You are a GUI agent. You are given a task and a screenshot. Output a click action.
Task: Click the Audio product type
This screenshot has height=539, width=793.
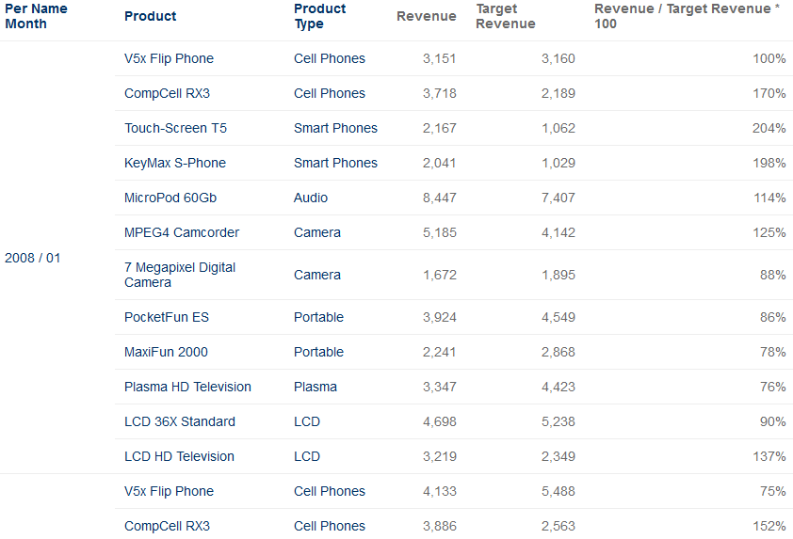pos(311,198)
